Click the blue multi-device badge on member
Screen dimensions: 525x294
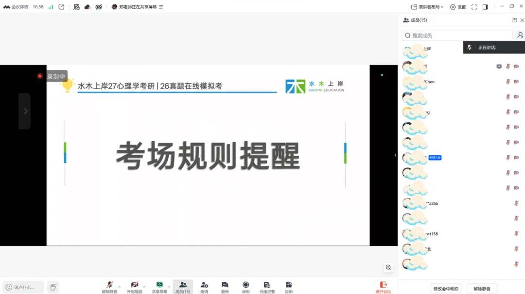coord(435,157)
